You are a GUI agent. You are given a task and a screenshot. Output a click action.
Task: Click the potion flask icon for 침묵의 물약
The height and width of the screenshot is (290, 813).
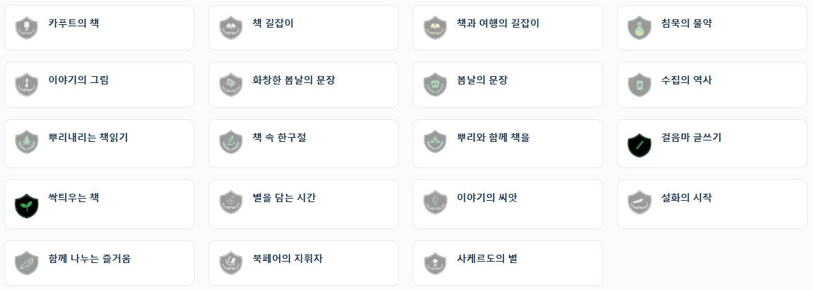[639, 28]
